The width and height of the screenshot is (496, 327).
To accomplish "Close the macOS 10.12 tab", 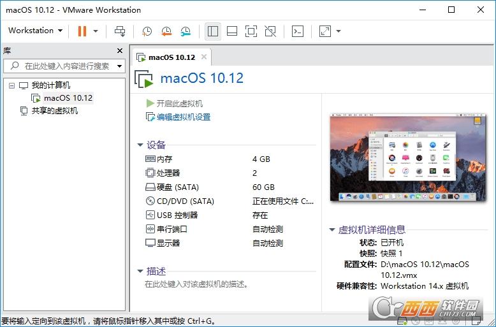I will pyautogui.click(x=204, y=57).
